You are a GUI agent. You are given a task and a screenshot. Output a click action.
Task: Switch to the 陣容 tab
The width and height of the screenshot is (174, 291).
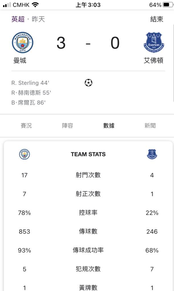[x=67, y=126]
